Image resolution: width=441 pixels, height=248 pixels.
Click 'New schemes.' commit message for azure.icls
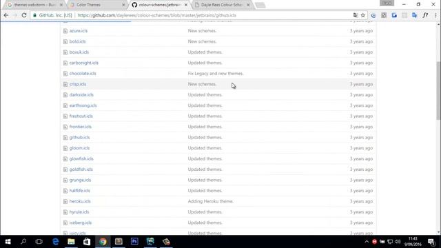[202, 31]
